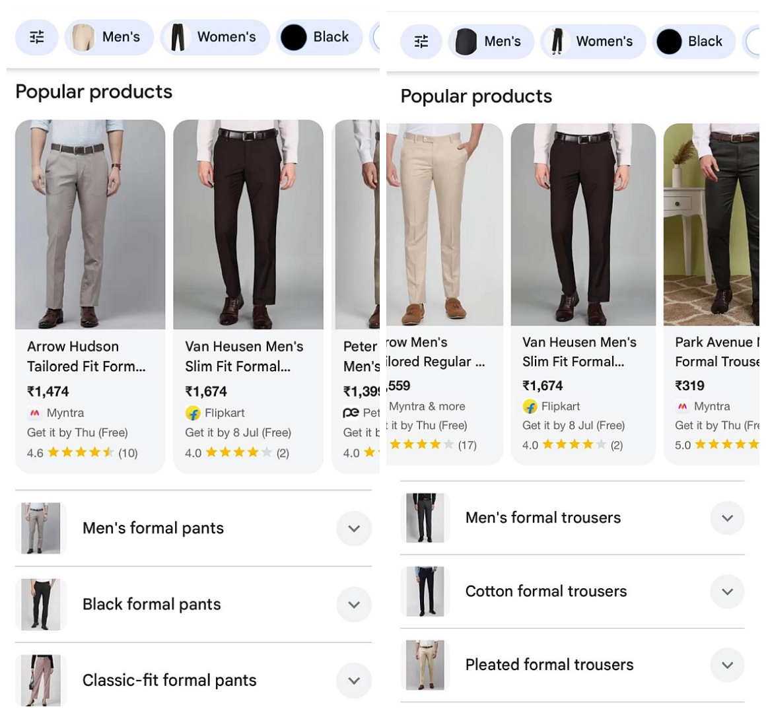Open filter settings icon in right panel

421,42
